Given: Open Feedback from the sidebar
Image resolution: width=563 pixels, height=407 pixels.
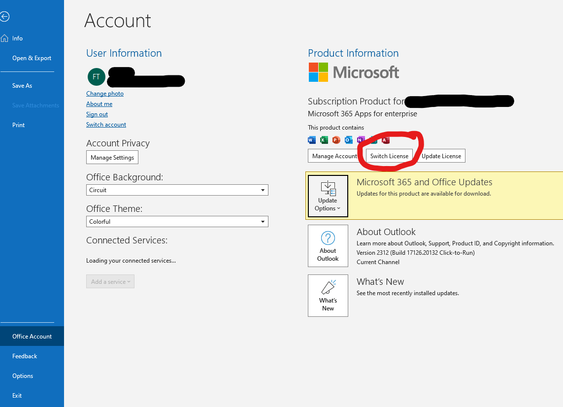Looking at the screenshot, I should (x=25, y=356).
